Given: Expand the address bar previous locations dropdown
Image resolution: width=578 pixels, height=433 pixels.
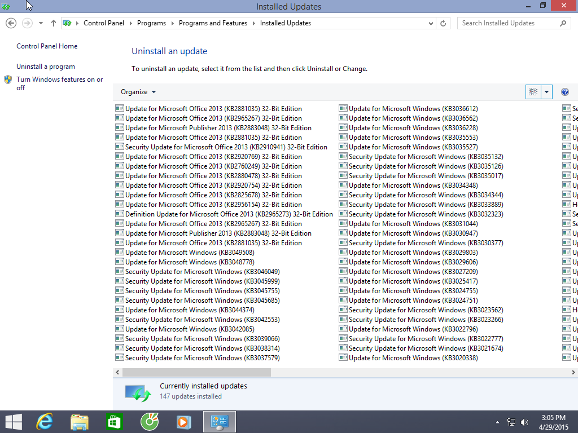Looking at the screenshot, I should coord(431,23).
